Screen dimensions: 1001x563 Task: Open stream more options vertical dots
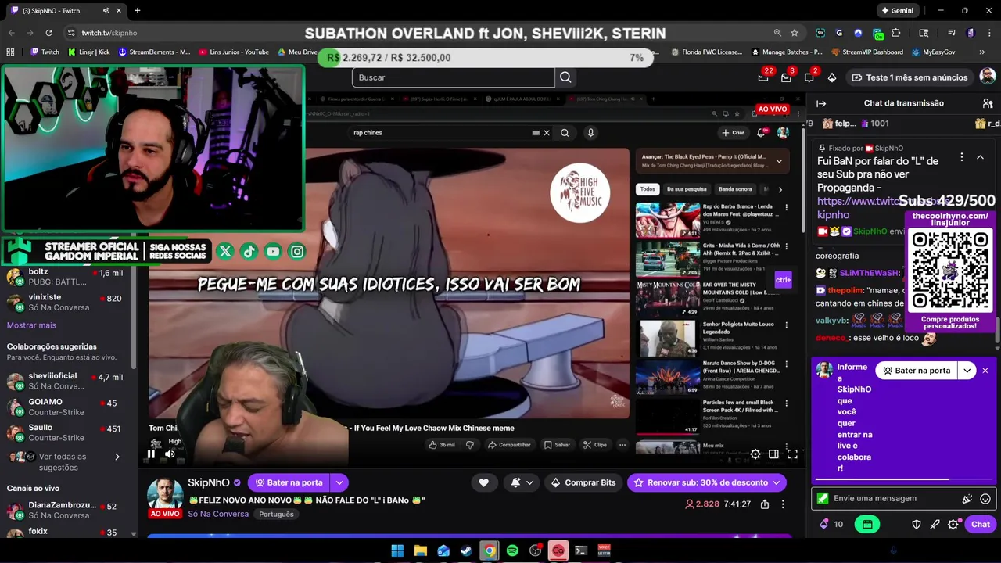click(x=784, y=504)
